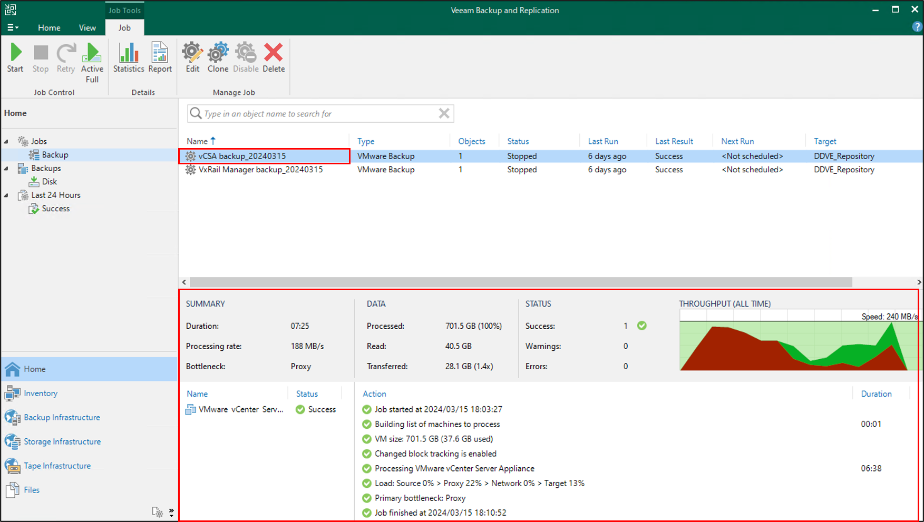Sort jobs by Type column

(x=366, y=141)
